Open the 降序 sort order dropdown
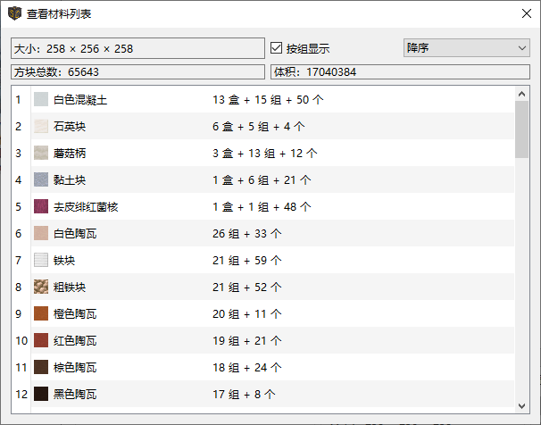The height and width of the screenshot is (425, 541). [x=466, y=47]
